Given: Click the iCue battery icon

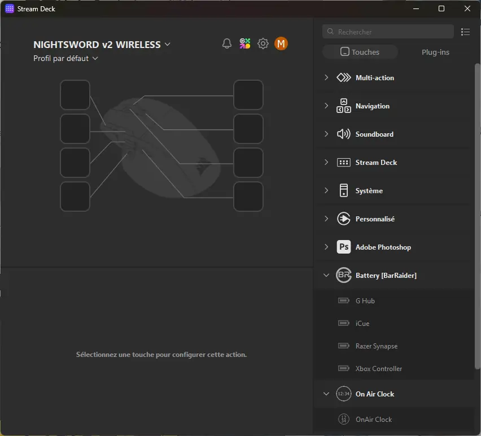Looking at the screenshot, I should [344, 323].
